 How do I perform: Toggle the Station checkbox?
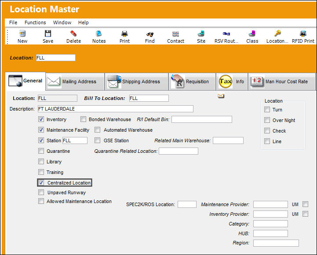tap(41, 140)
